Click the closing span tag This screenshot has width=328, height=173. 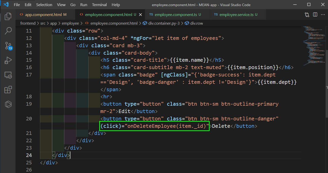click(111, 89)
